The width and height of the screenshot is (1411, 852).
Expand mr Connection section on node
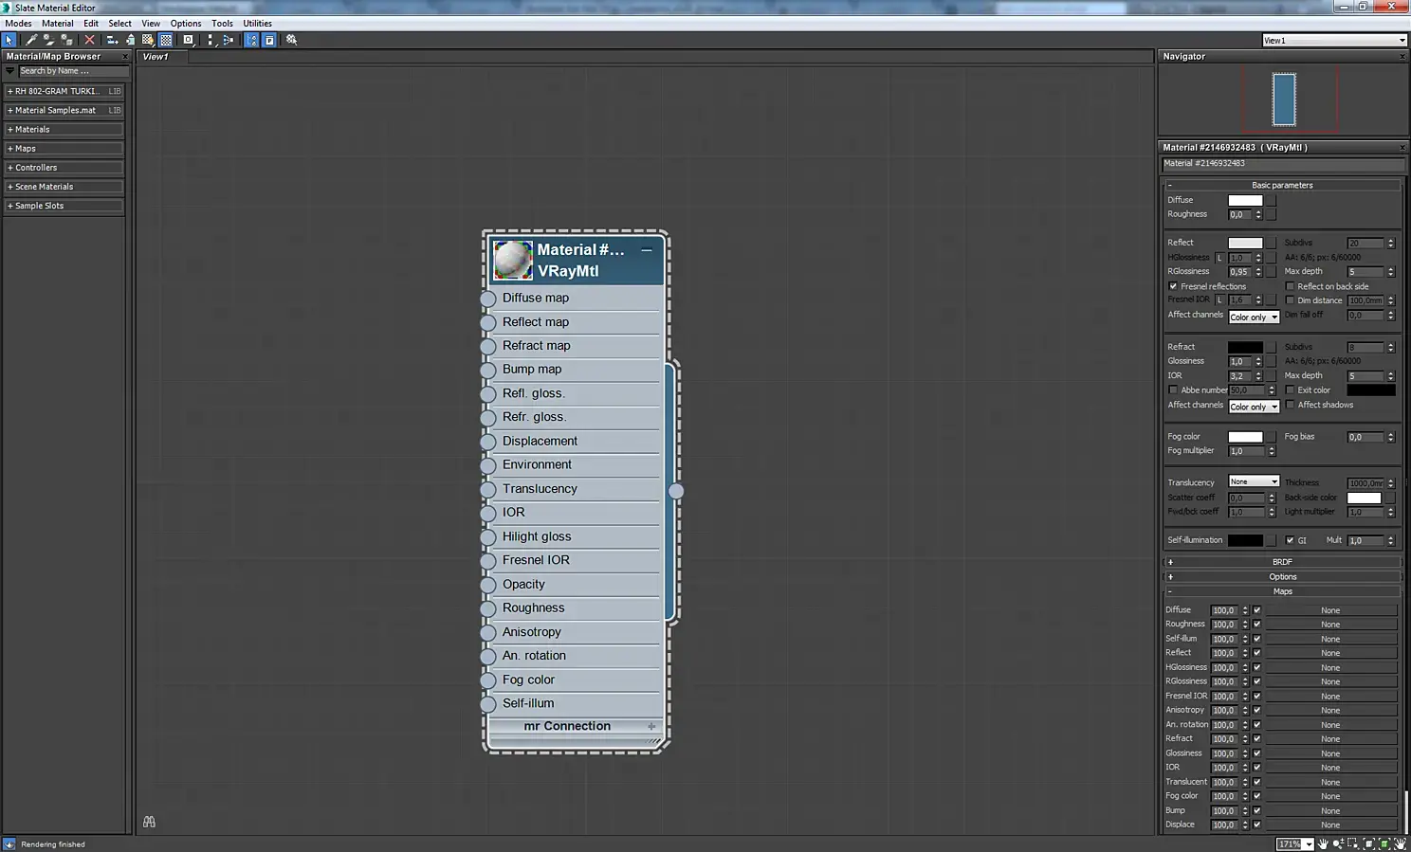[651, 726]
